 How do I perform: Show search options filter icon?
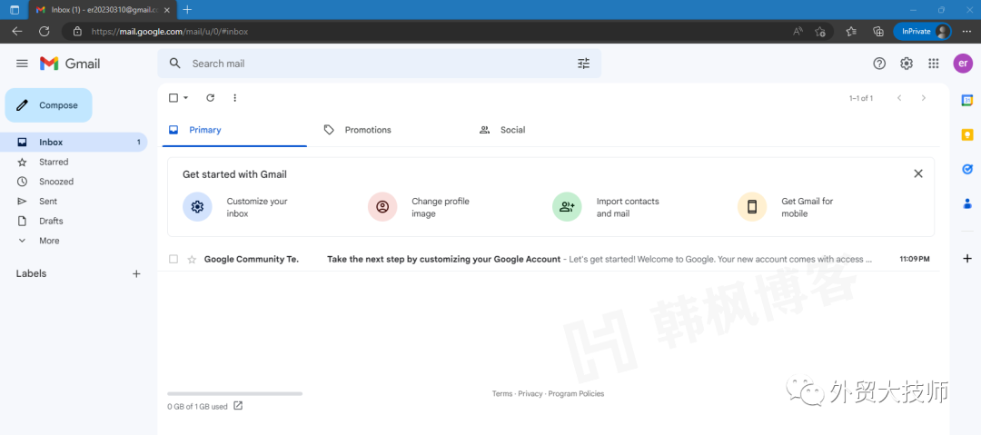(583, 64)
